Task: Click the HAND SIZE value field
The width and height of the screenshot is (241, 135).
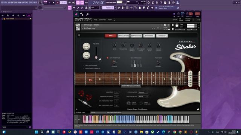Action: tap(117, 92)
